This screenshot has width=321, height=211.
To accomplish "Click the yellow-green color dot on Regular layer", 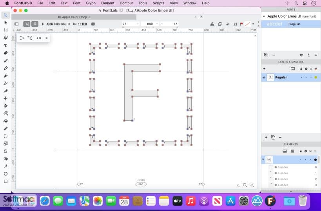I will pyautogui.click(x=316, y=77).
